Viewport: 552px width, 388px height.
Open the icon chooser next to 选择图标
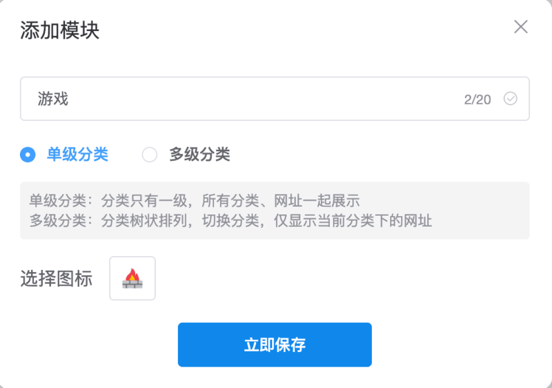(132, 278)
